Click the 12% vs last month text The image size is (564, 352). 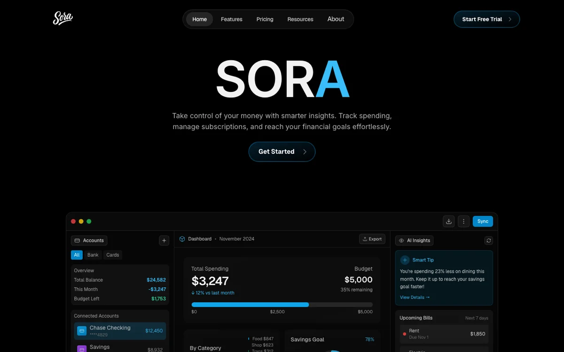click(213, 293)
